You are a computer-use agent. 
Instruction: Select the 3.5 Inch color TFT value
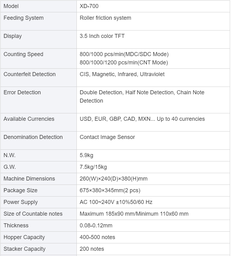pyautogui.click(x=102, y=36)
